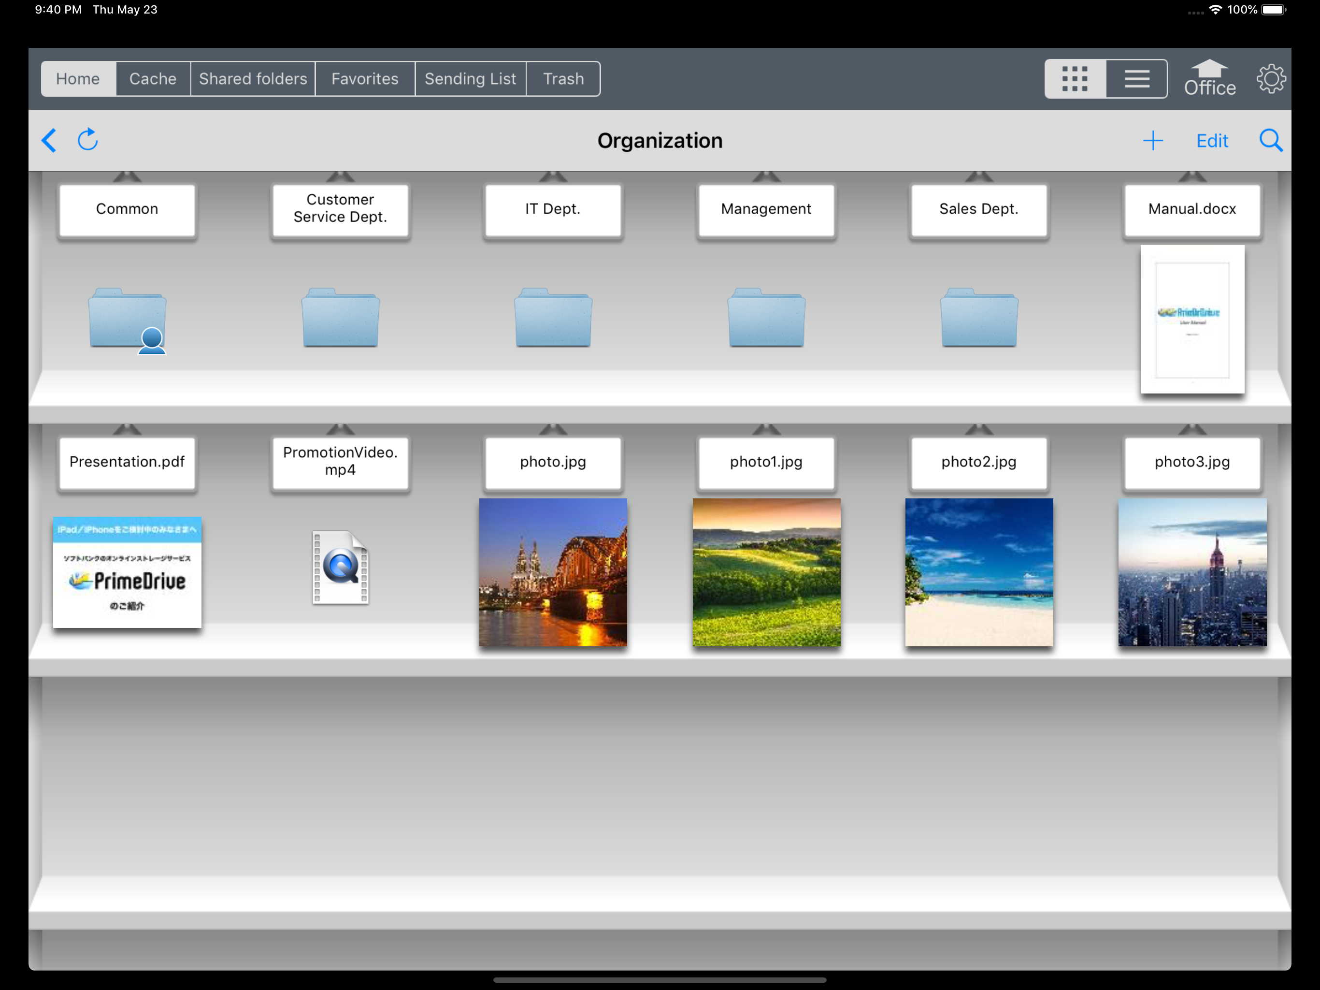Open the photo3.jpg city skyline thumbnail
The image size is (1320, 990).
point(1192,572)
